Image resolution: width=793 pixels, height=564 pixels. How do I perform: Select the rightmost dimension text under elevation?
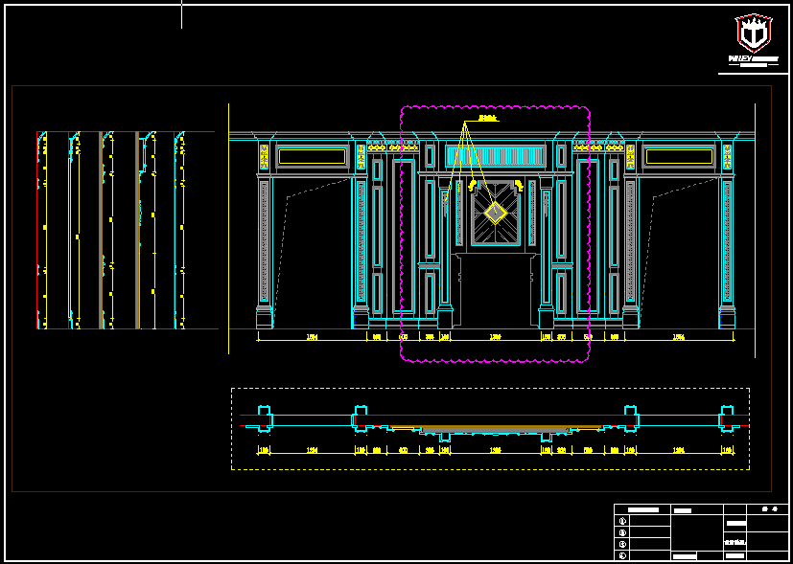click(x=679, y=337)
